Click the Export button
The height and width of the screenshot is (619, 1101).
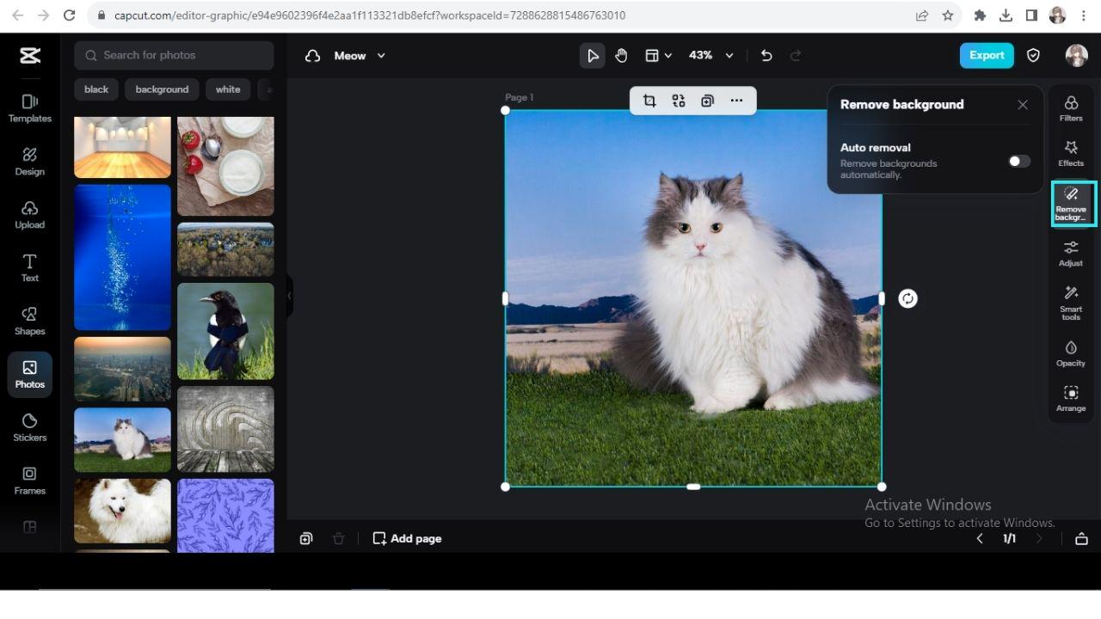[987, 55]
